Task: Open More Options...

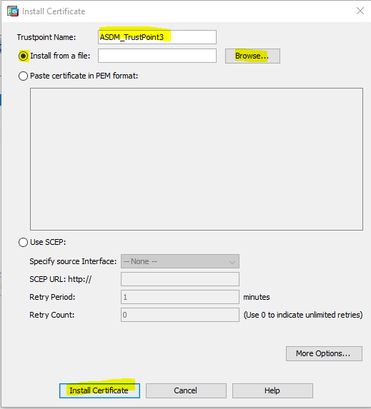Action: tap(324, 353)
